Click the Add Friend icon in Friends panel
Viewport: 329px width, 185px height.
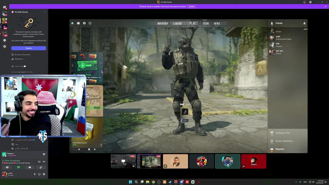[305, 23]
